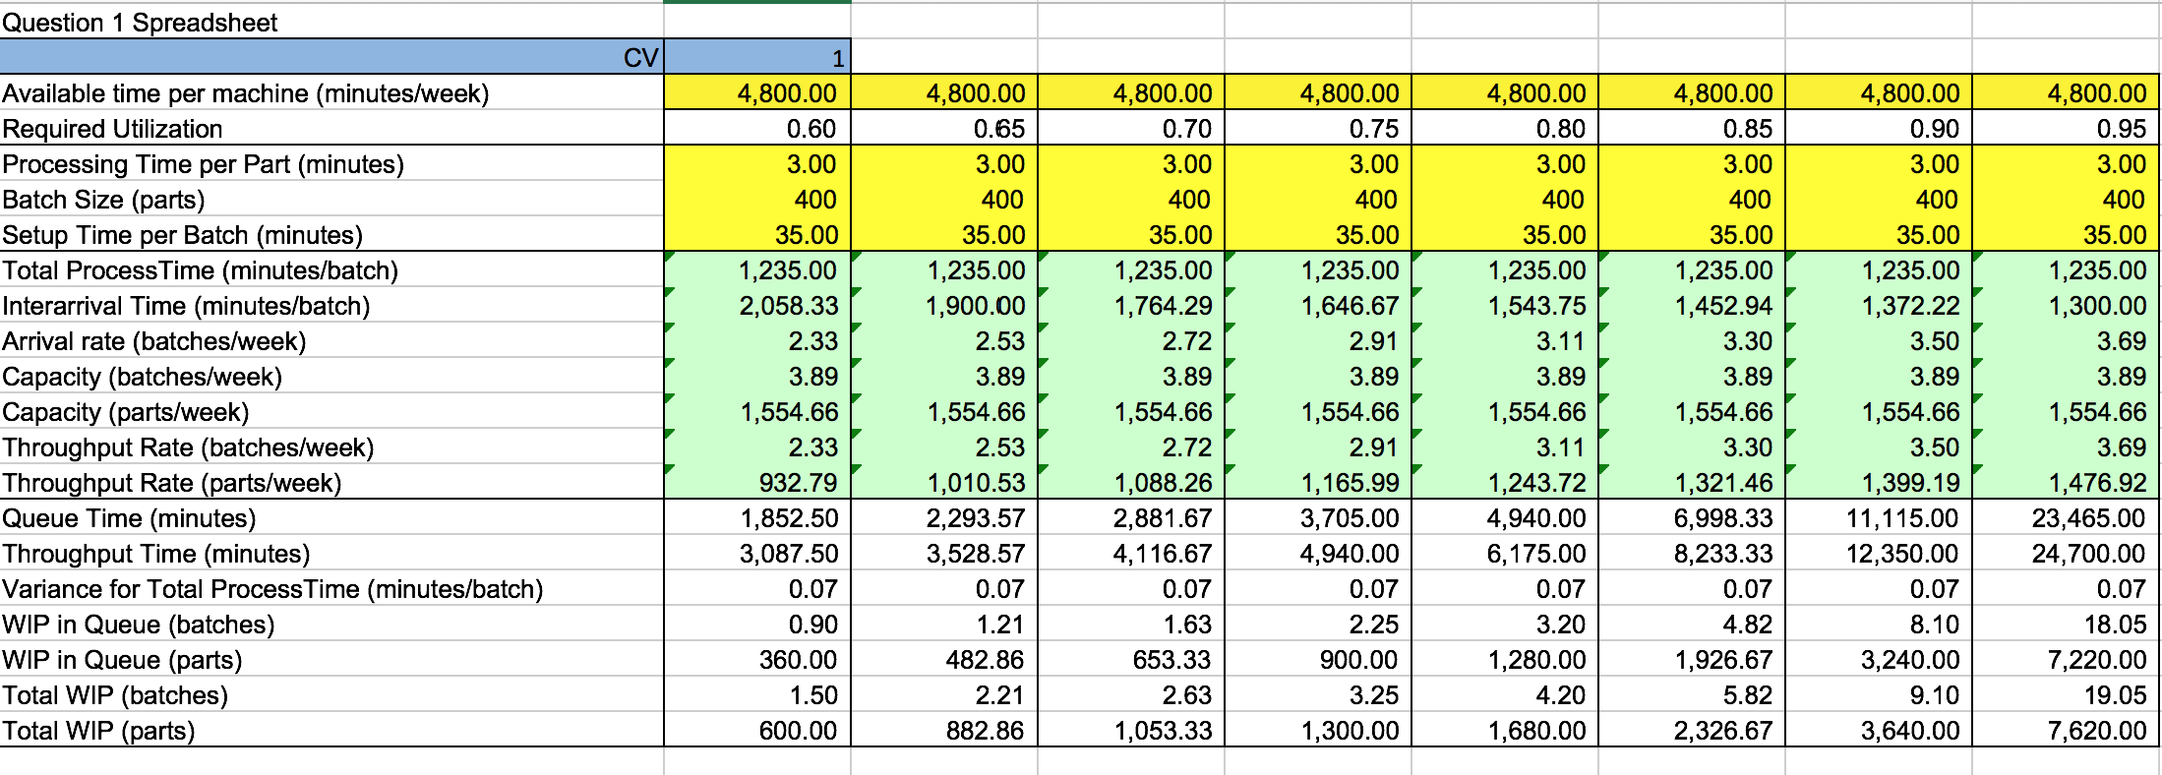Screen dimensions: 2162x775
Task: Select Throughput Rate value 1,476.92
Action: click(x=2097, y=483)
